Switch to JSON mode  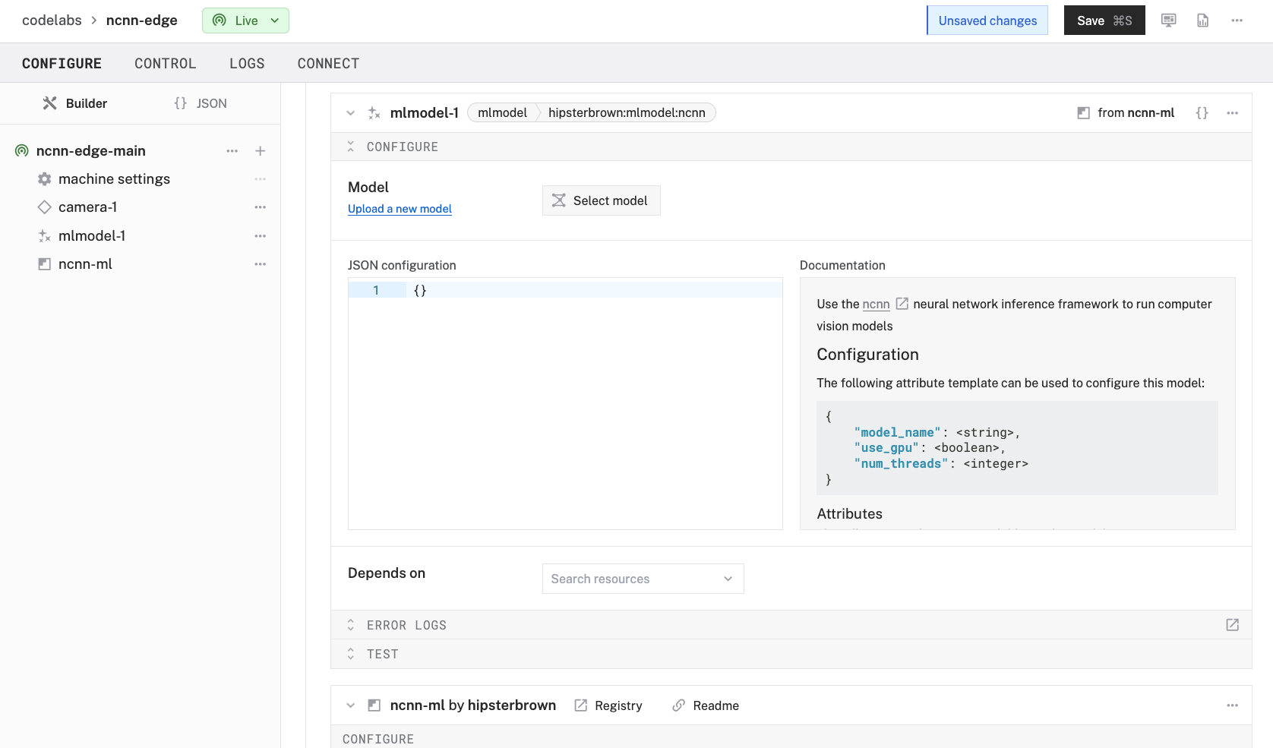(x=201, y=103)
